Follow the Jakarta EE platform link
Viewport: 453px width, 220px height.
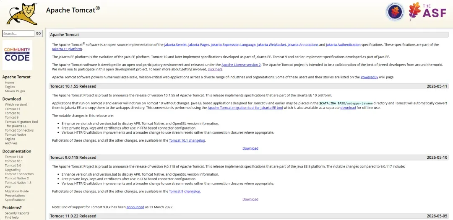point(67,49)
